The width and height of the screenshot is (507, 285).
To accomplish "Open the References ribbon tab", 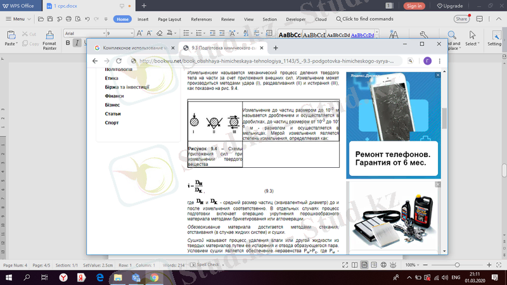I will point(202,19).
